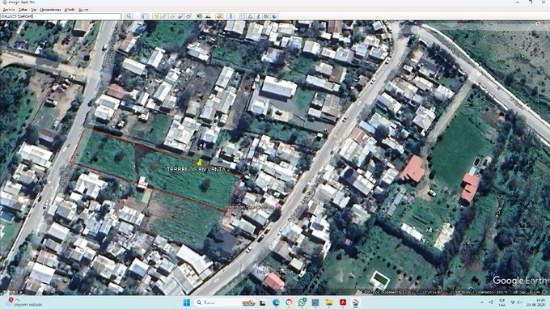Select the Add Polygon tool

click(x=164, y=16)
